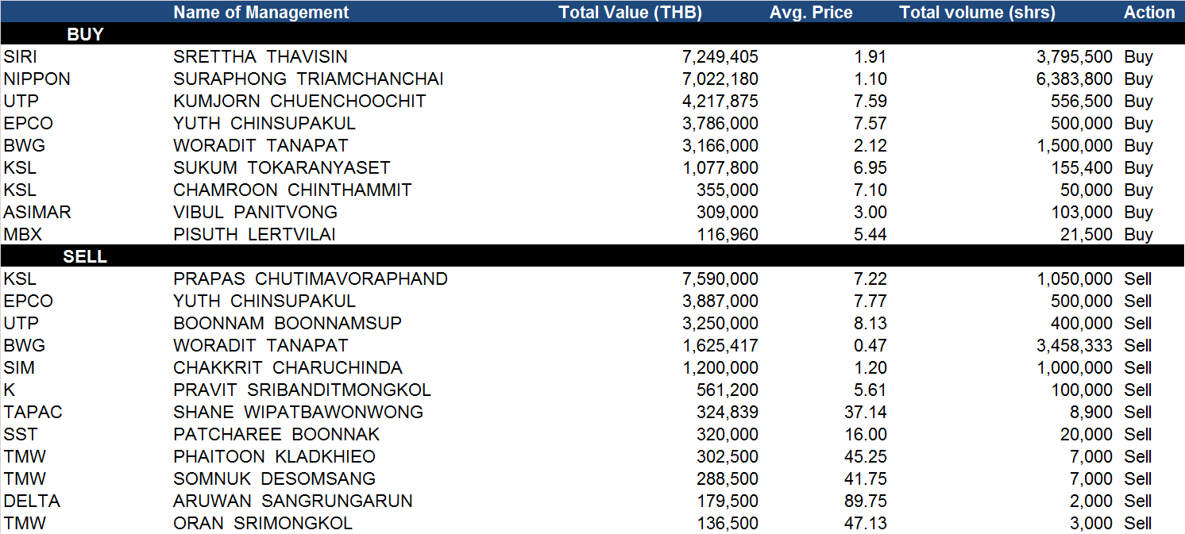Select the Total Value (THB) header
This screenshot has width=1185, height=534.
(631, 12)
